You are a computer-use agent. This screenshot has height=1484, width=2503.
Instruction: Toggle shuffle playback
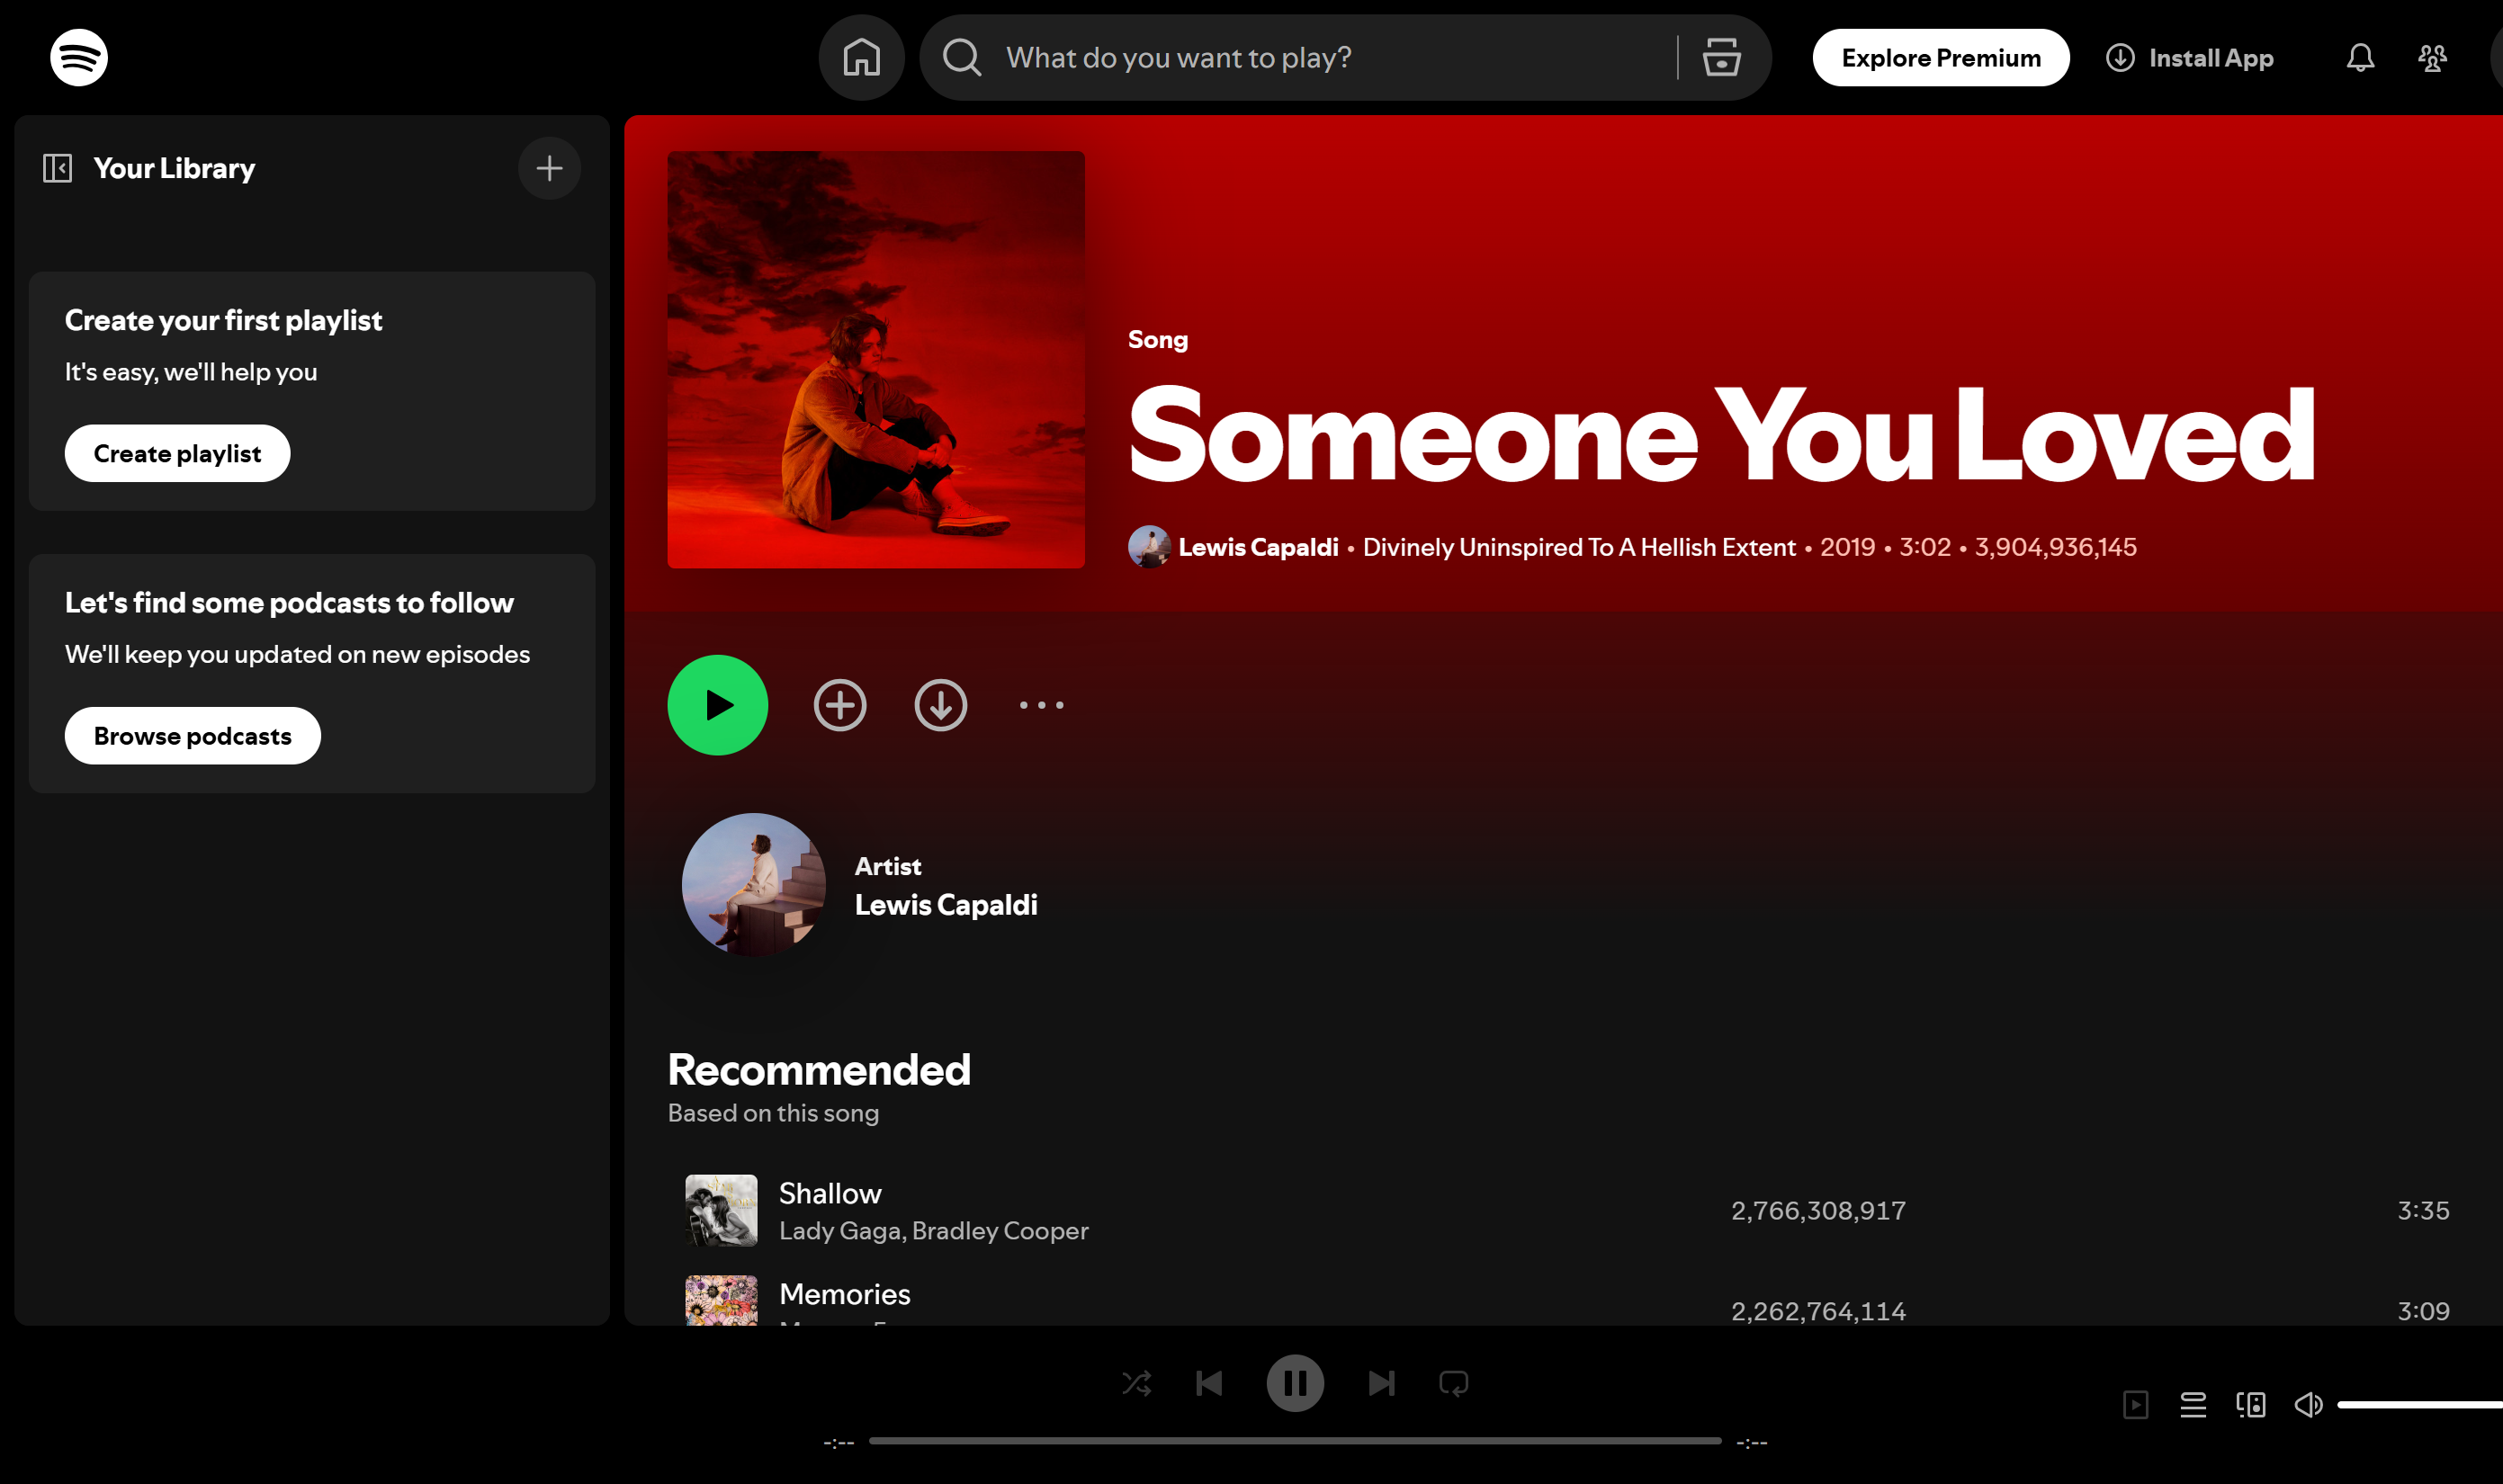coord(1136,1383)
